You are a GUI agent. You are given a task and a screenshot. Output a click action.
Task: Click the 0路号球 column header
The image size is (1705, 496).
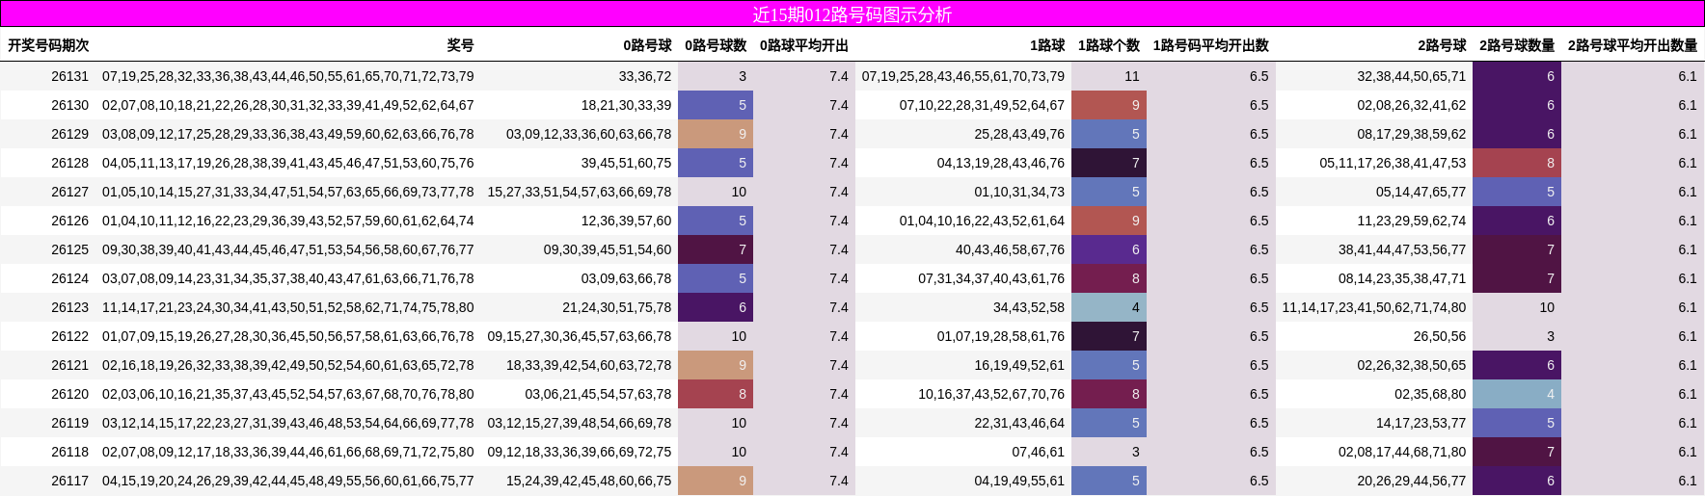[647, 45]
